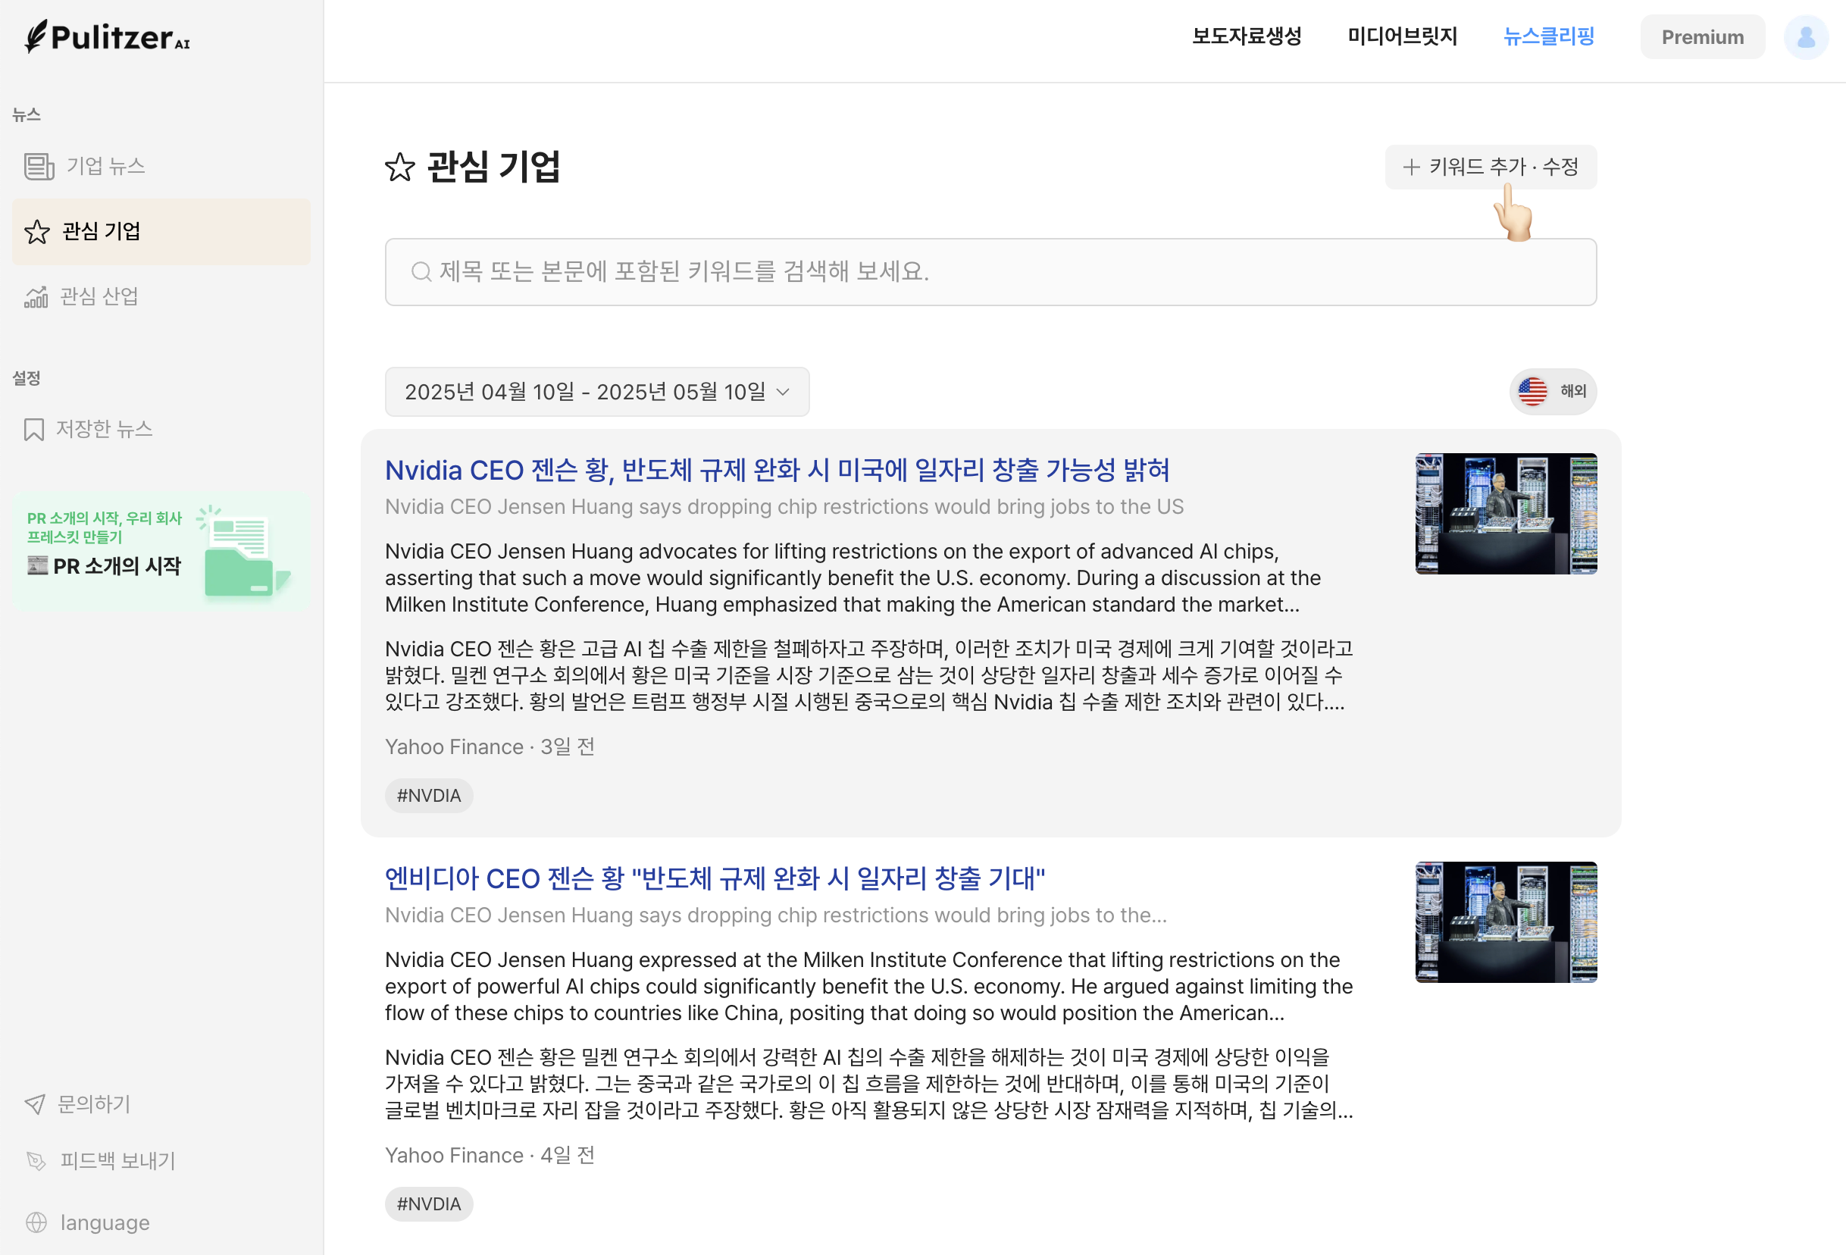Viewport: 1846px width, 1255px height.
Task: Select 관심 기업 sidebar item
Action: 161,231
